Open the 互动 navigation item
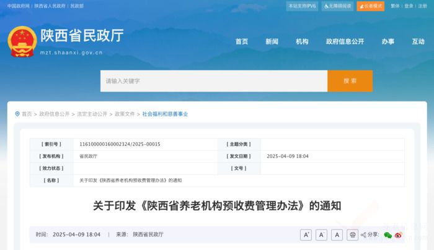Screen dimensions: 434x250 pyautogui.click(x=418, y=41)
